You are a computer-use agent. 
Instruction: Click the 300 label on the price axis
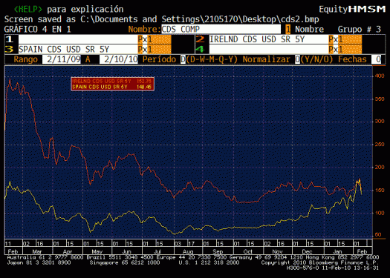click(x=380, y=122)
